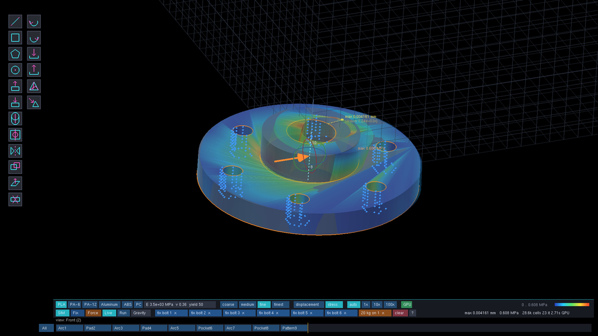598x336 pixels.
Task: Select PA-6 material
Action: (x=75, y=304)
